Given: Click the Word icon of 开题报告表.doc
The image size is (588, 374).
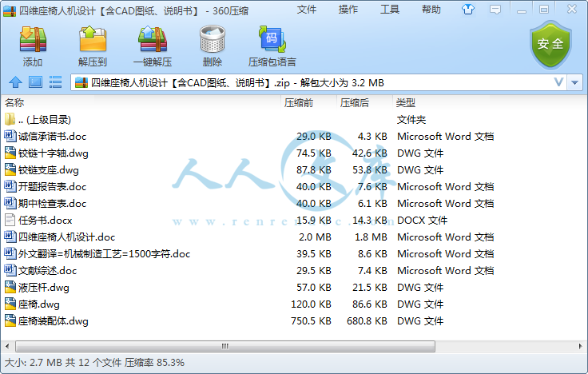Looking at the screenshot, I should (x=10, y=186).
